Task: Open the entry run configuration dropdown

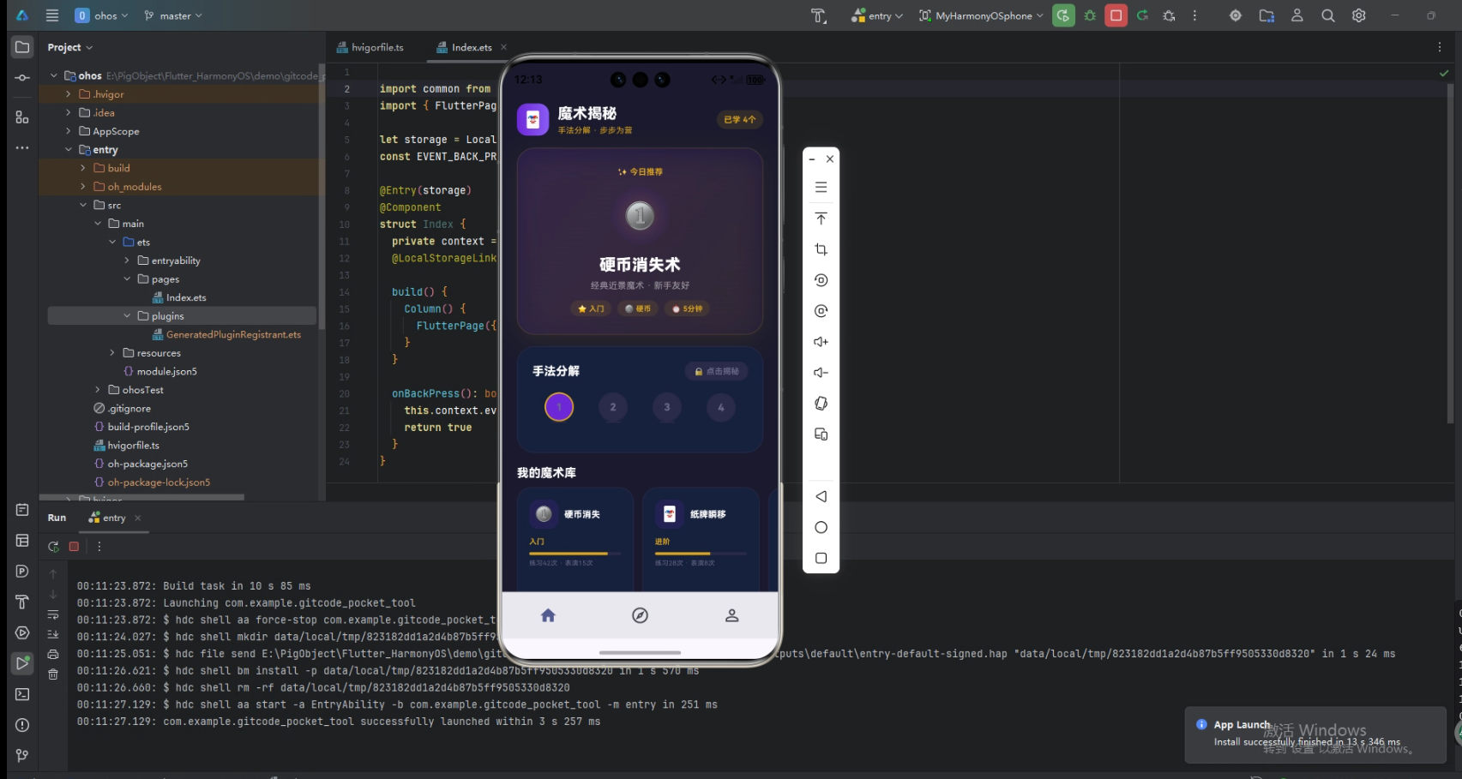Action: point(877,15)
